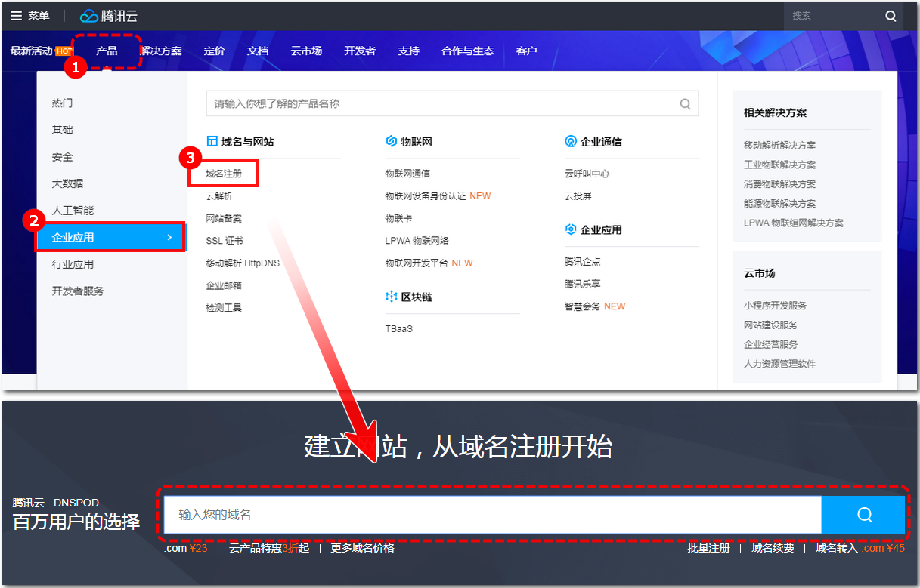Open the 物联卡 link

398,218
